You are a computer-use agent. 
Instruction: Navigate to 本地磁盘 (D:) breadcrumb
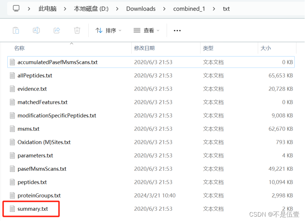point(91,9)
